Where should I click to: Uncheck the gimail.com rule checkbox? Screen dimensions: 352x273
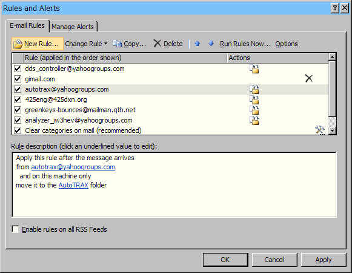pos(18,79)
